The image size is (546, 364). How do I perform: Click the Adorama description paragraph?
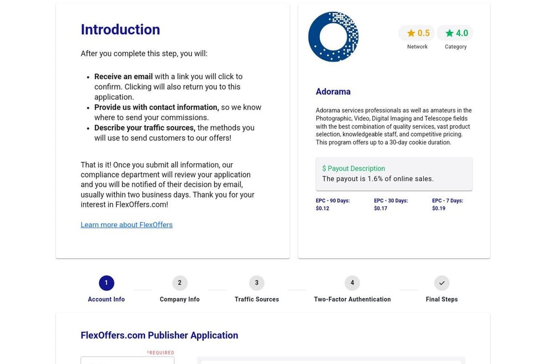[394, 126]
